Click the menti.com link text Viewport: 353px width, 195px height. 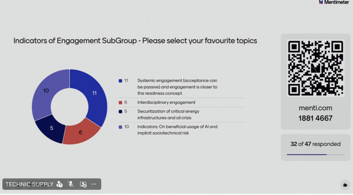click(x=315, y=108)
